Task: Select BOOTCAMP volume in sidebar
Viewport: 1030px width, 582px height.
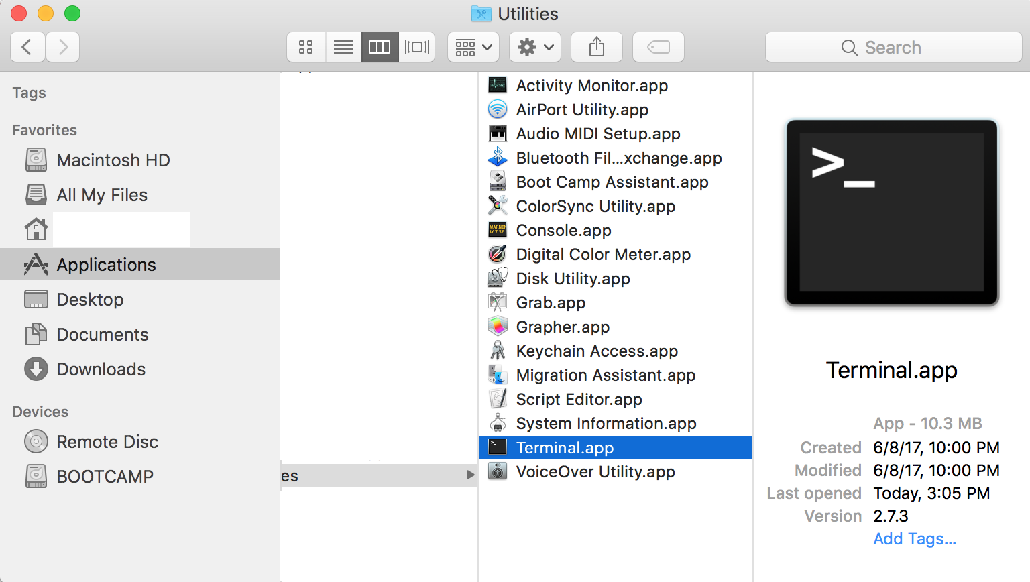Action: point(140,477)
